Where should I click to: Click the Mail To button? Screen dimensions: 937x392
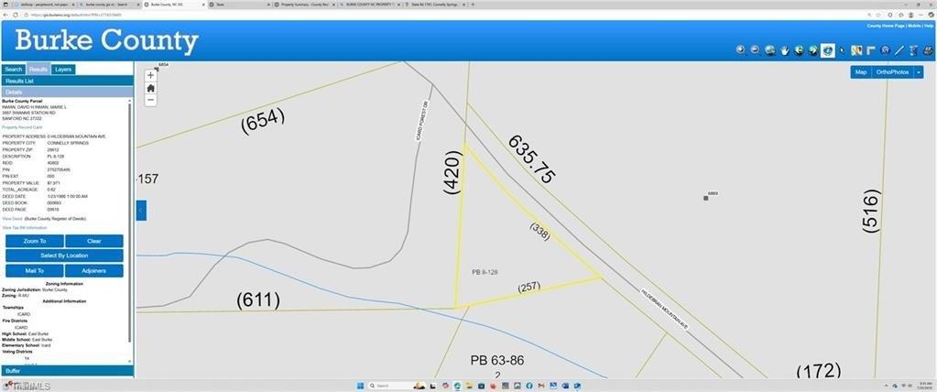coord(35,271)
